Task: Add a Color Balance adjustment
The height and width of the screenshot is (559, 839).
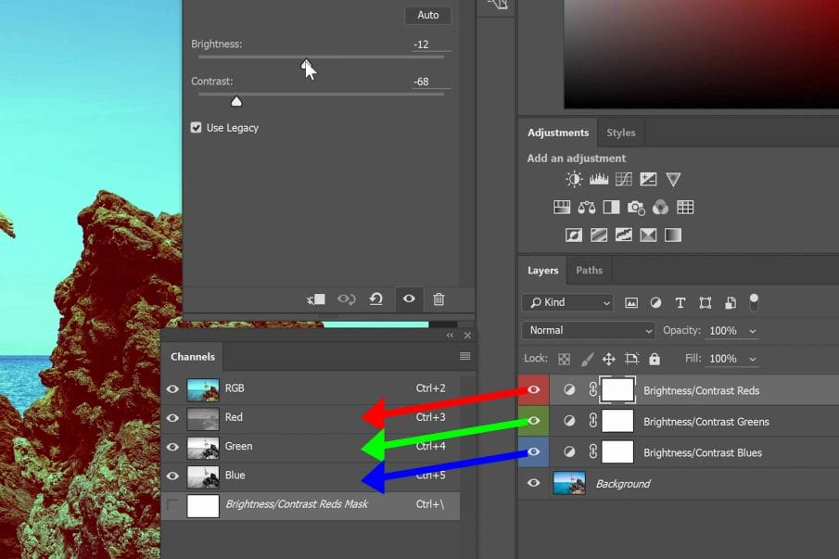Action: pyautogui.click(x=587, y=208)
